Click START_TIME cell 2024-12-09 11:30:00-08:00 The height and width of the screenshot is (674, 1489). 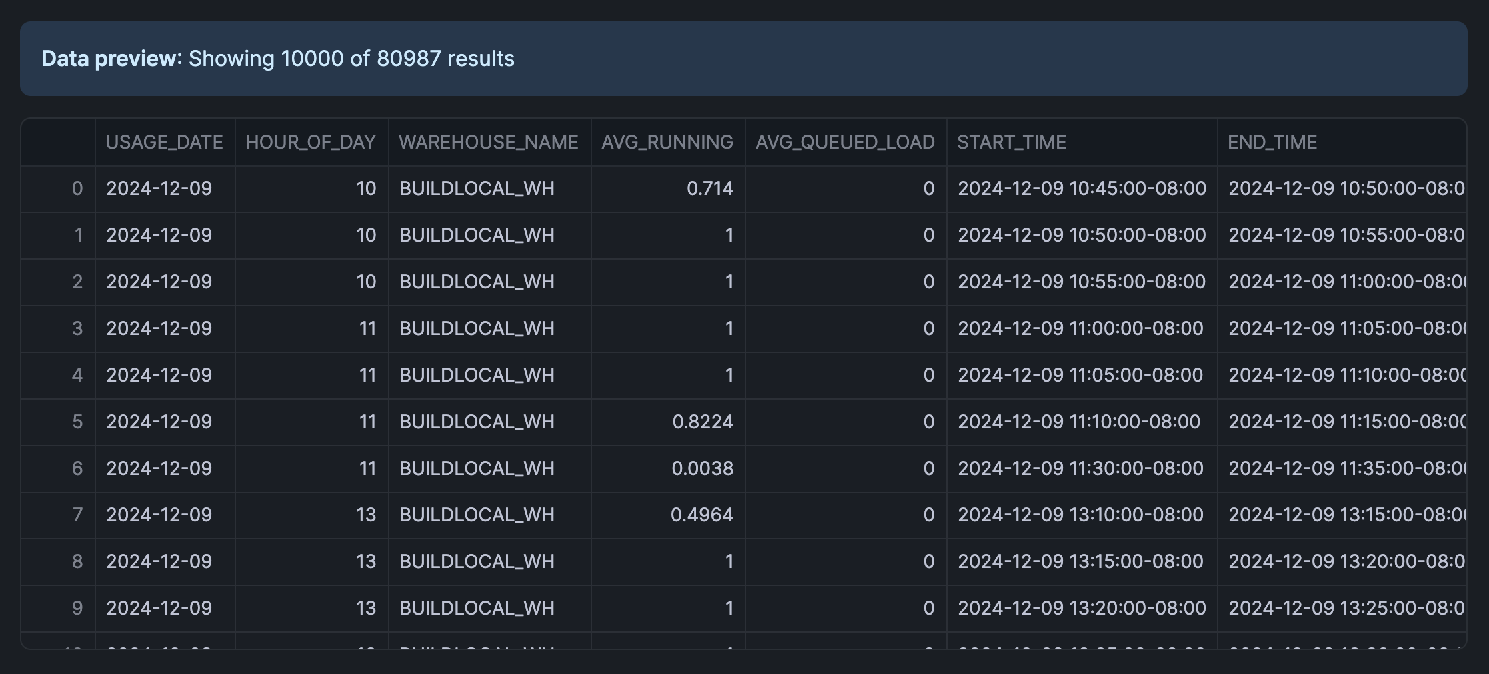1080,468
